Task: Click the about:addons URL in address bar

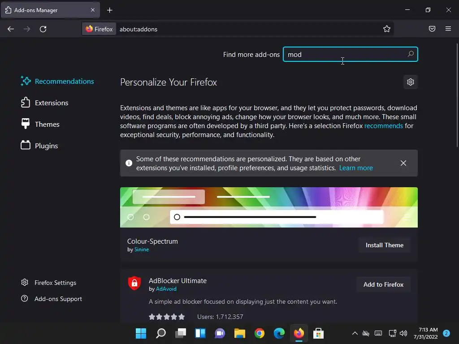Action: point(139,29)
